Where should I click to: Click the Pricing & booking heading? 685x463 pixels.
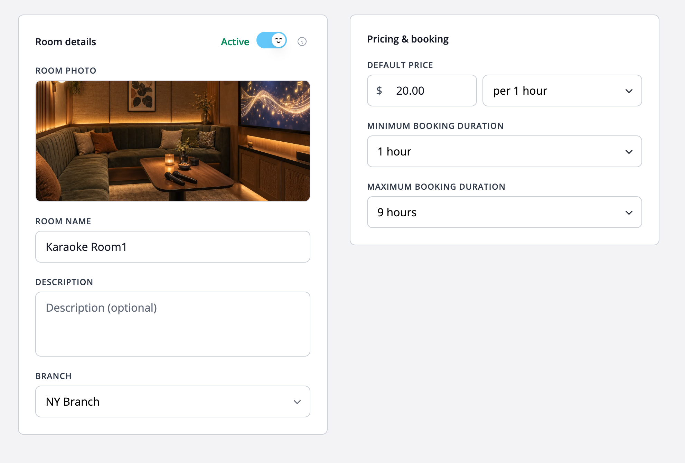pos(408,39)
